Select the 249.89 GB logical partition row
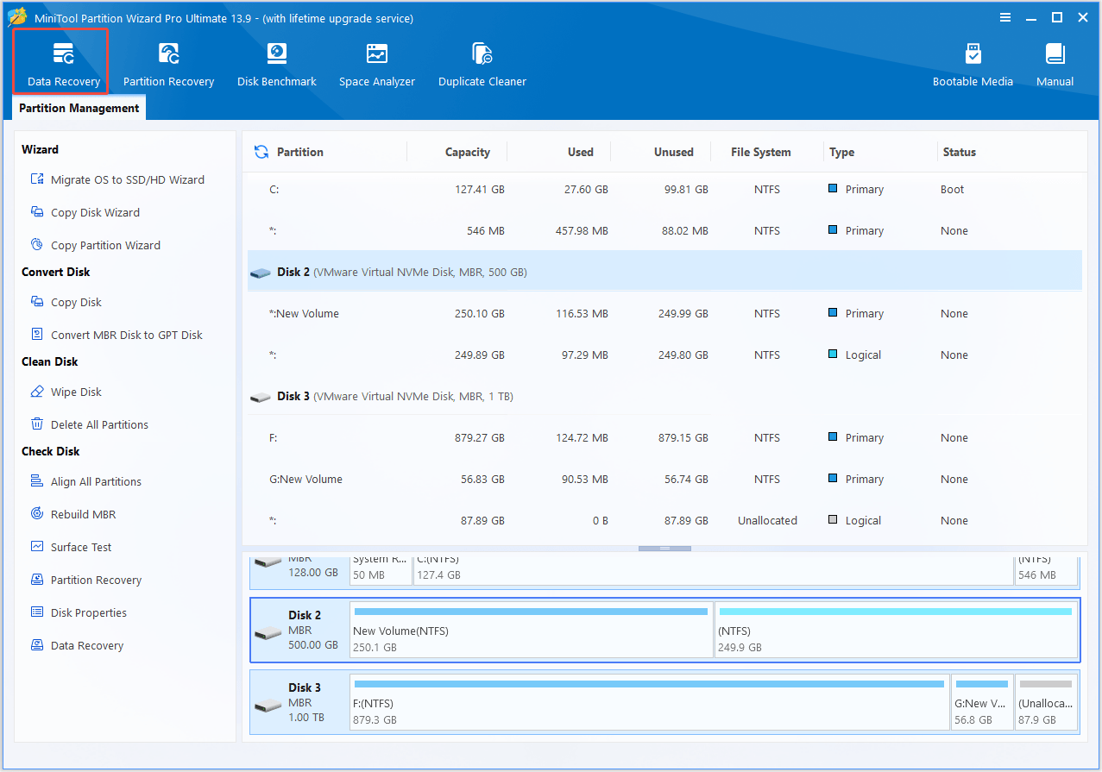The height and width of the screenshot is (772, 1102). (664, 355)
